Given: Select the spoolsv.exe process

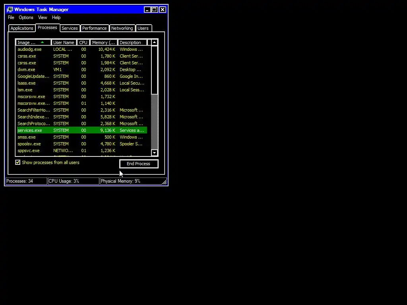Looking at the screenshot, I should (82, 144).
